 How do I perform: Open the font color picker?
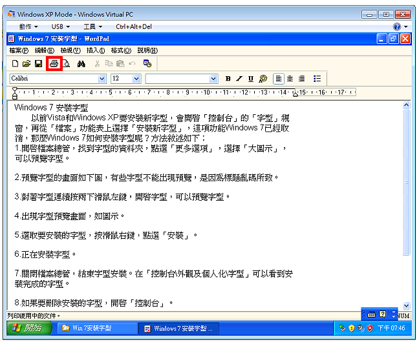click(263, 79)
